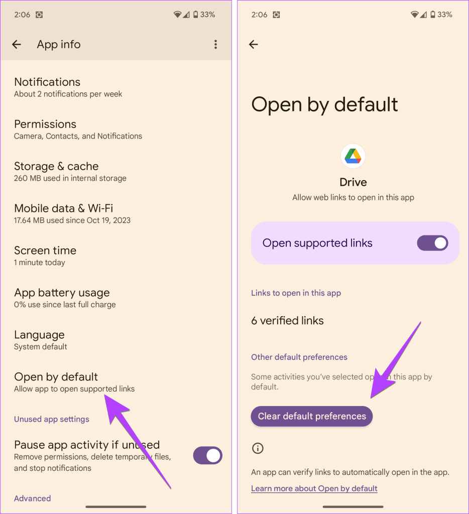Open Notifications settings

(x=116, y=87)
